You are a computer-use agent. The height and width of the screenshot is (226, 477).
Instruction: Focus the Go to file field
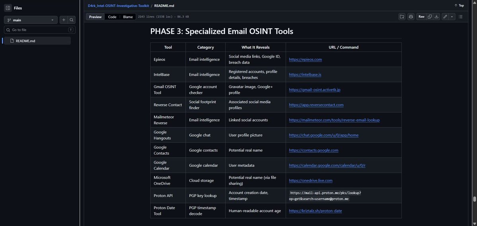[x=39, y=30]
